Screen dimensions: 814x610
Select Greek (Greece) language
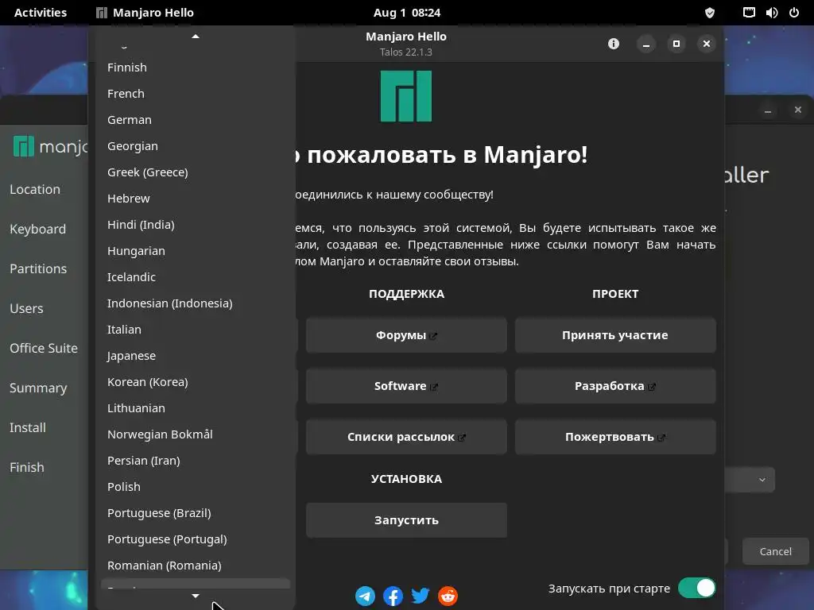click(196, 172)
